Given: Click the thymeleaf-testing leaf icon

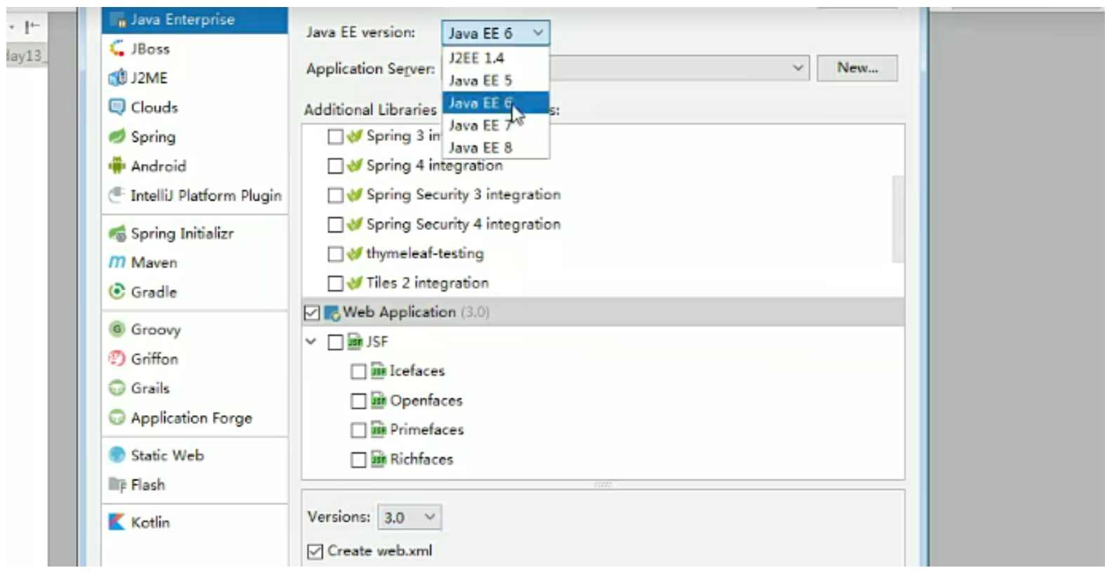Looking at the screenshot, I should (x=355, y=254).
